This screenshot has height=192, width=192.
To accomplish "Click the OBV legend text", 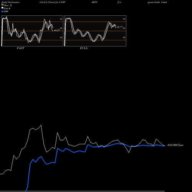I will point(6,12).
